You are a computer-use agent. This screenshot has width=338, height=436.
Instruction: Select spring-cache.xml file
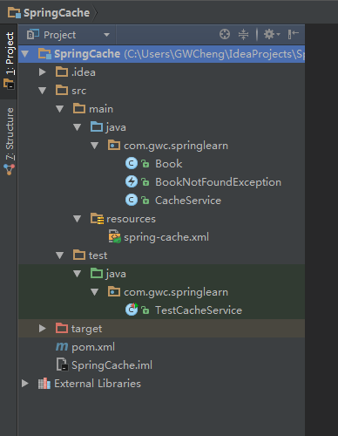(166, 237)
